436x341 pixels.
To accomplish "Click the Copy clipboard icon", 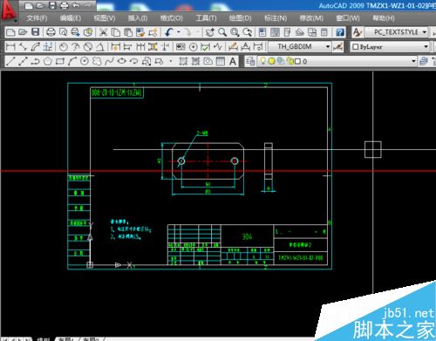I will click(116, 32).
